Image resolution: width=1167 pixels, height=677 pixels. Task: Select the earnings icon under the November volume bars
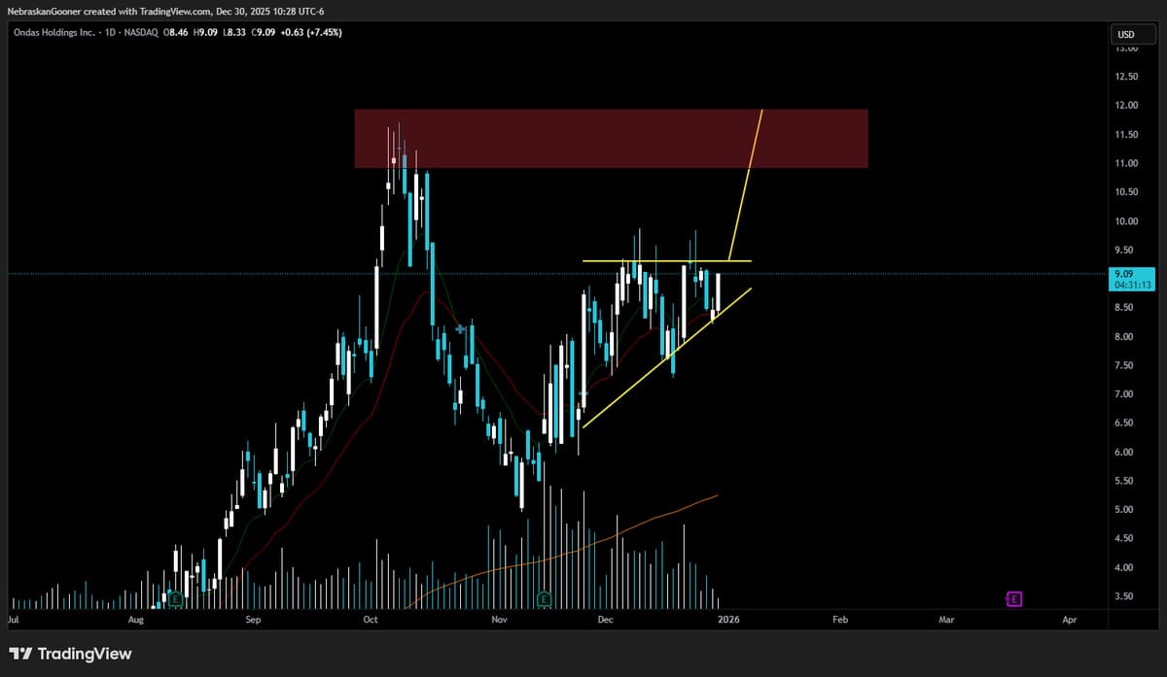542,599
